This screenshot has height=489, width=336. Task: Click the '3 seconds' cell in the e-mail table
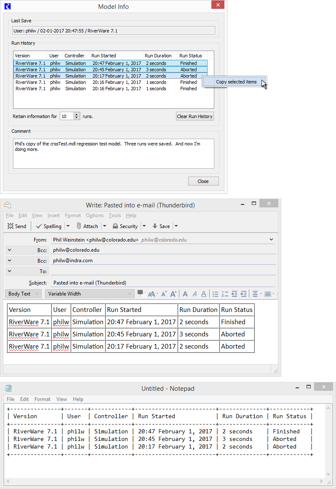coord(198,334)
